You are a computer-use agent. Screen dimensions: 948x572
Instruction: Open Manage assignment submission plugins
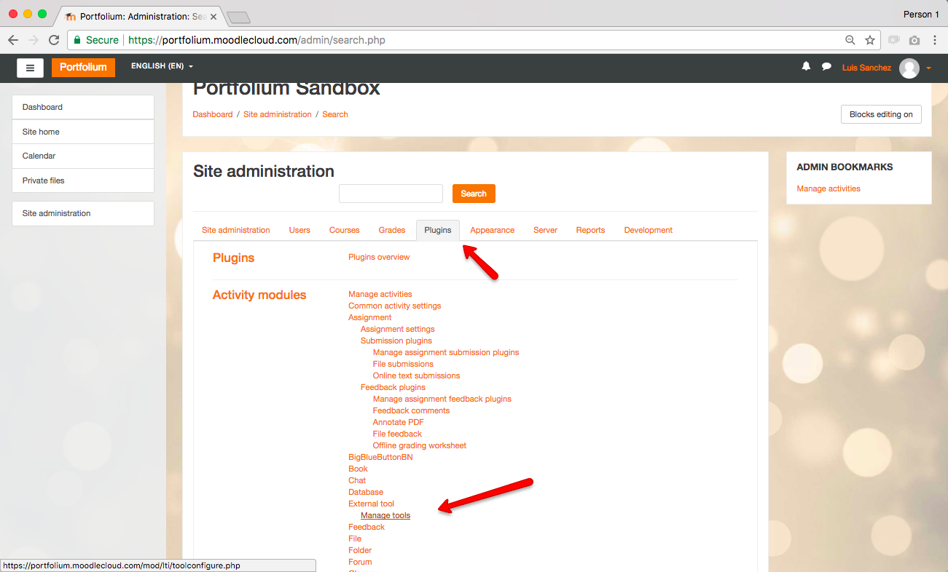[446, 352]
